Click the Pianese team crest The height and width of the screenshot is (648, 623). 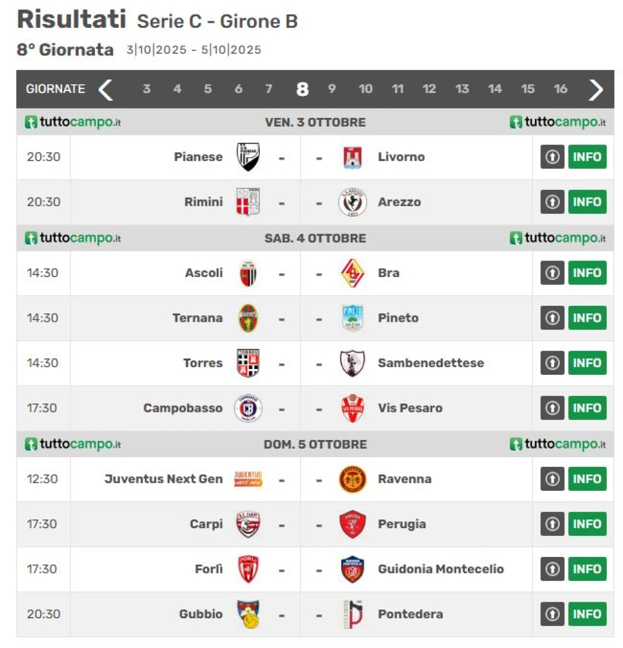point(248,157)
